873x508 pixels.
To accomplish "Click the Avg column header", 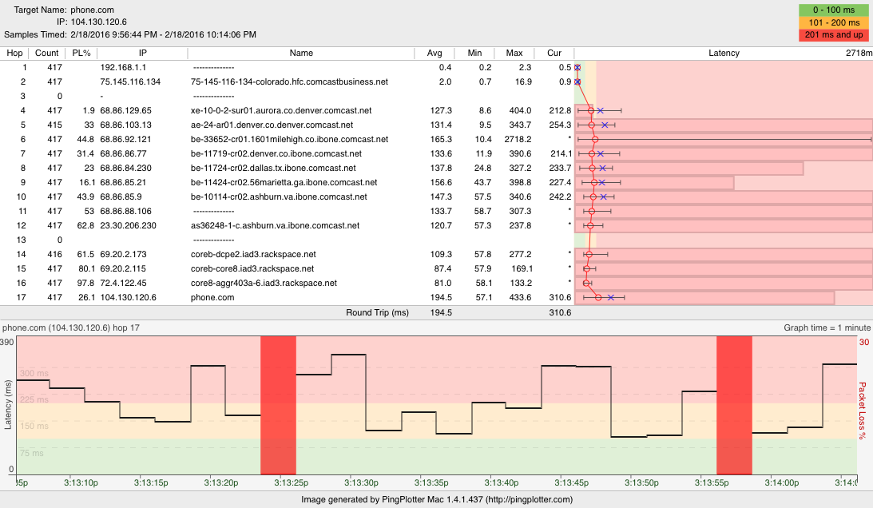I will click(x=435, y=53).
